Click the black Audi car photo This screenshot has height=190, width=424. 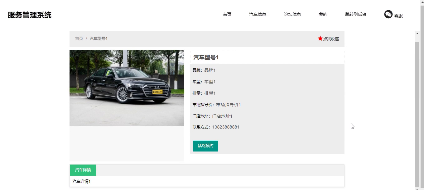(x=127, y=88)
